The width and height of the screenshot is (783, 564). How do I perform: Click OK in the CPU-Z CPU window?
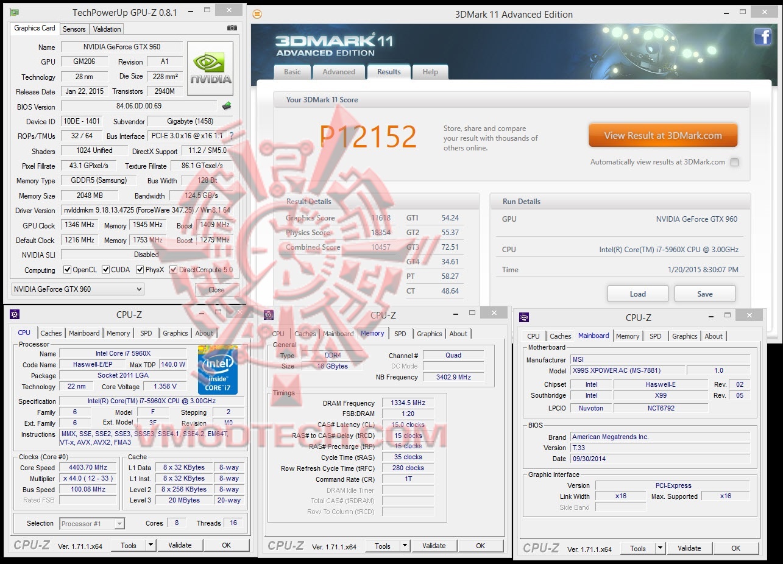227,545
